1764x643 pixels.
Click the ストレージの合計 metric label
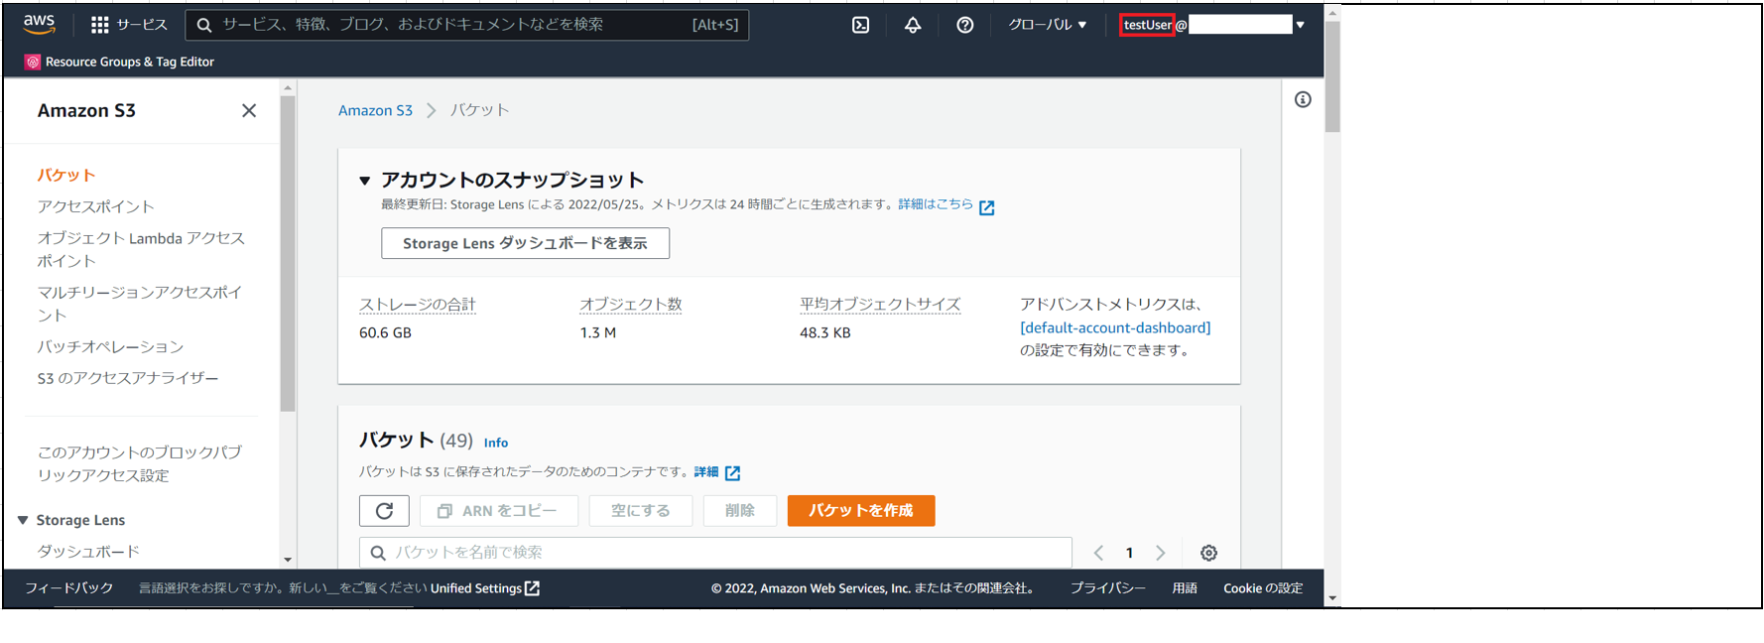418,305
